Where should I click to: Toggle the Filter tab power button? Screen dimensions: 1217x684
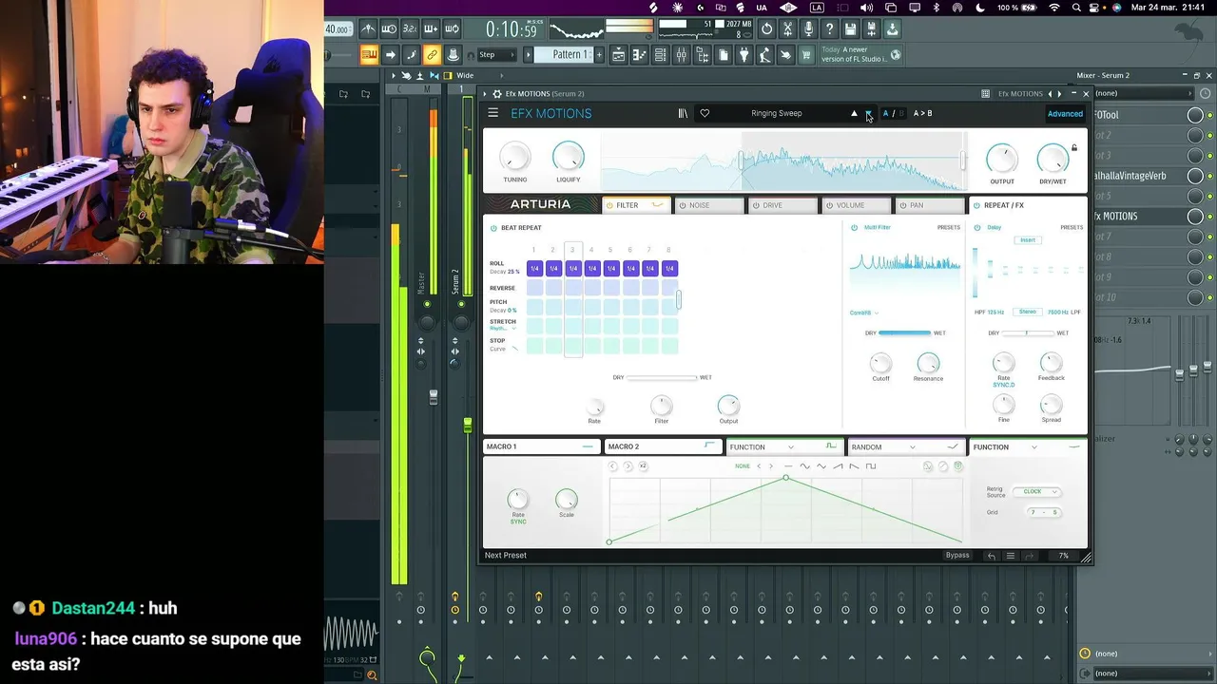coord(608,205)
